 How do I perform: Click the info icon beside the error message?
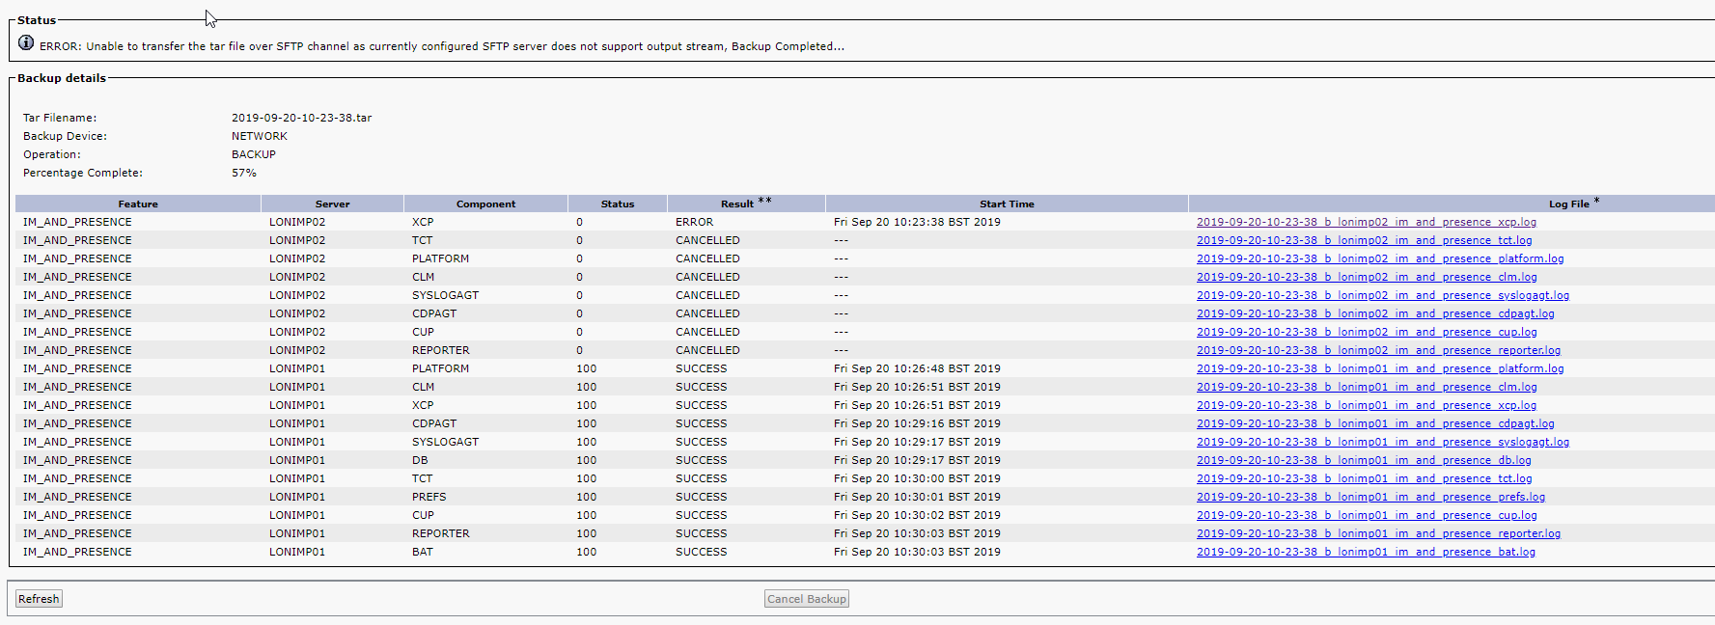click(x=26, y=42)
